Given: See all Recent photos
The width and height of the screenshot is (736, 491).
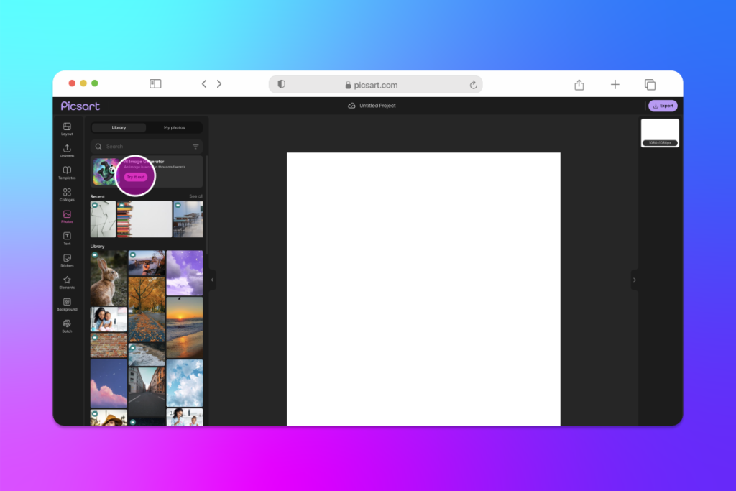Looking at the screenshot, I should pos(195,196).
